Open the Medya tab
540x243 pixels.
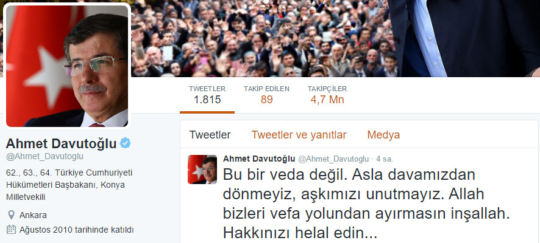pyautogui.click(x=383, y=135)
